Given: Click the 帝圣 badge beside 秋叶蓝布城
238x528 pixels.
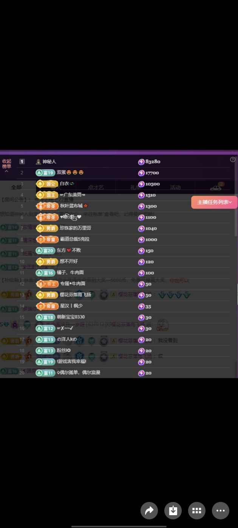Looking at the screenshot, I should tap(48, 206).
